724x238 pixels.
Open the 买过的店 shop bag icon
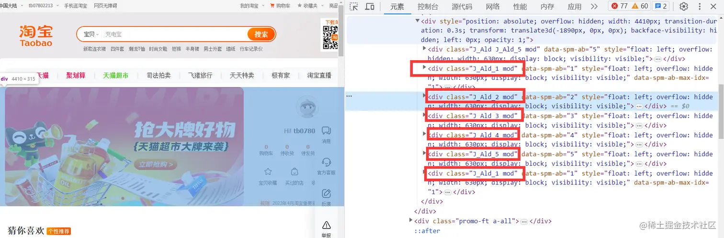294,176
